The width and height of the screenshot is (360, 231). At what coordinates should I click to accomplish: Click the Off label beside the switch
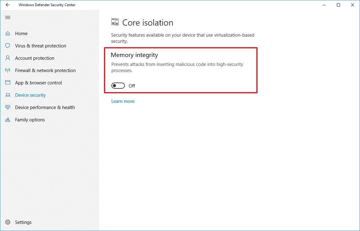[x=132, y=86]
